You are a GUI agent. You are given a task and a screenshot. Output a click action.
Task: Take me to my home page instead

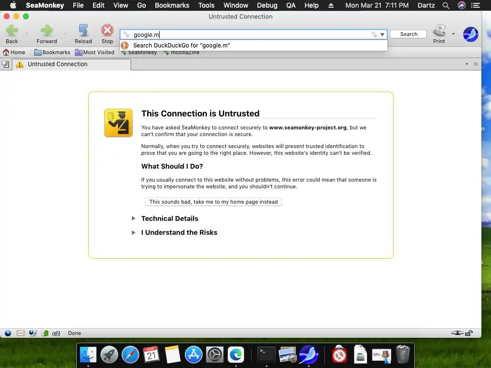[213, 202]
